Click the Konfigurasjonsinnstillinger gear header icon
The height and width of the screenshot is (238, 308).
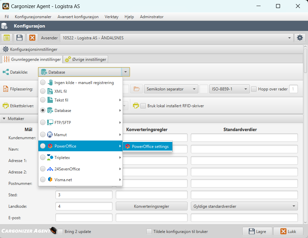(x=5, y=49)
